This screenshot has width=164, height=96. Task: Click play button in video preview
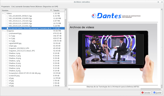[x=88, y=62]
